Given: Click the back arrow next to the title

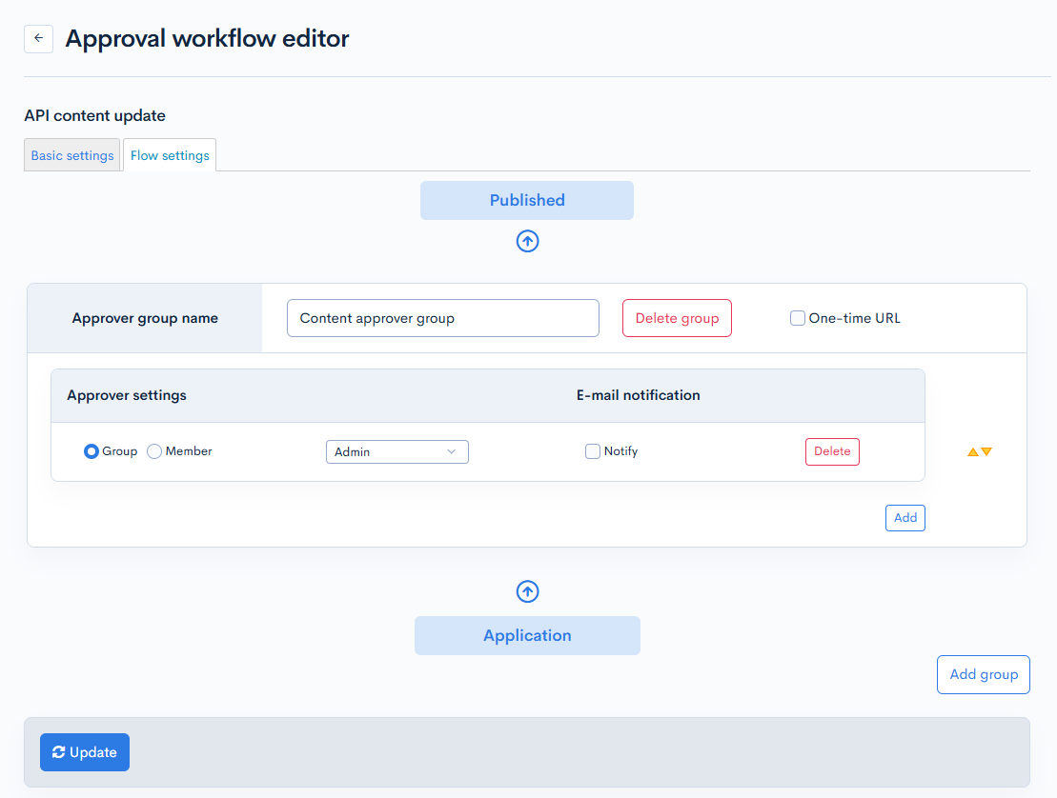Looking at the screenshot, I should click(38, 39).
